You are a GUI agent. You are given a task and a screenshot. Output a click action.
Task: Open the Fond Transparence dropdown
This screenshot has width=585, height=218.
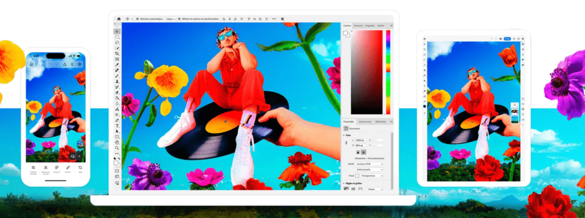coord(371,176)
